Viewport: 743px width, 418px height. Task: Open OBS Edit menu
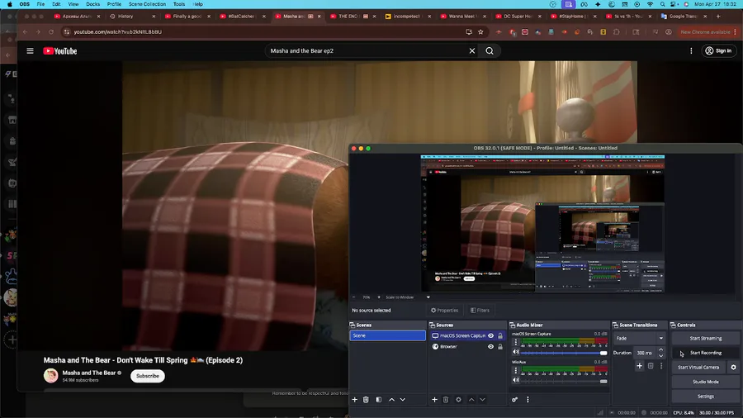tap(56, 4)
